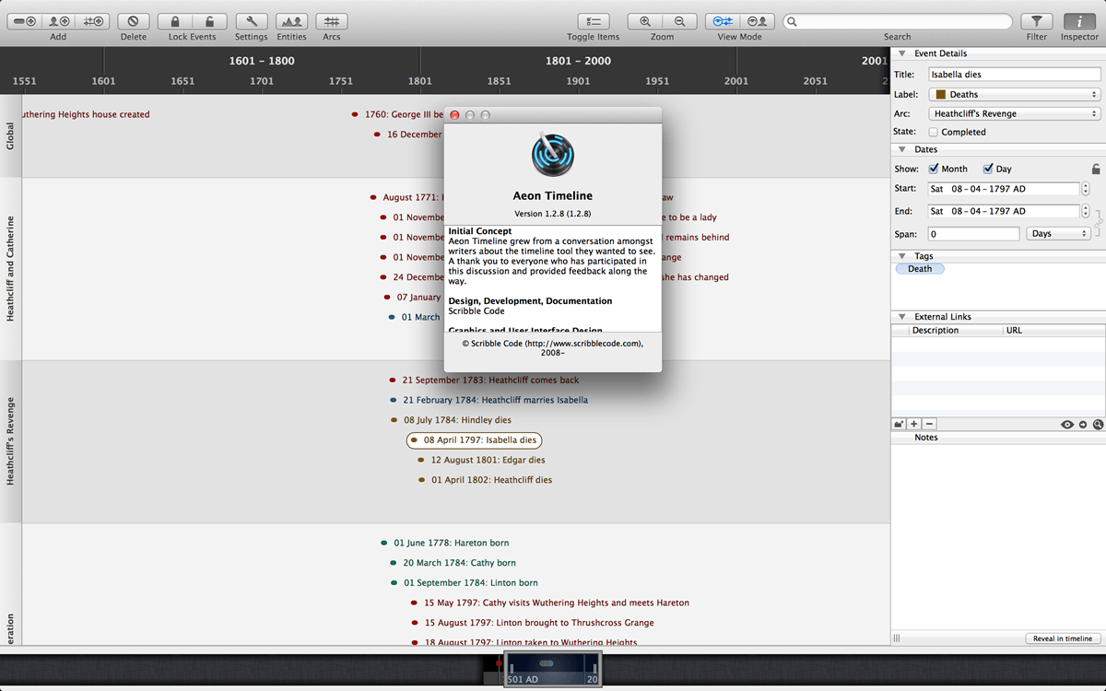
Task: Collapse the External Links section triangle
Action: tap(900, 317)
